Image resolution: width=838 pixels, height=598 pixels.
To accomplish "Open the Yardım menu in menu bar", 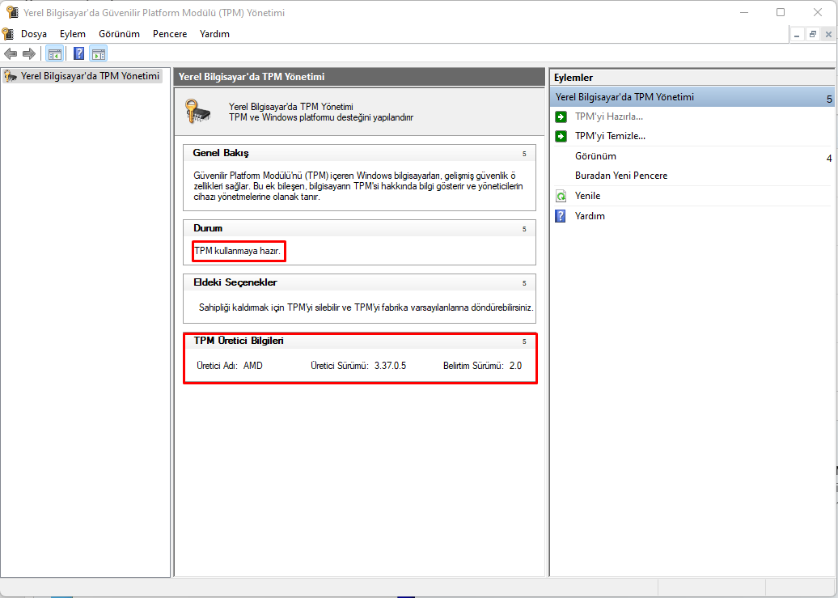I will [214, 34].
